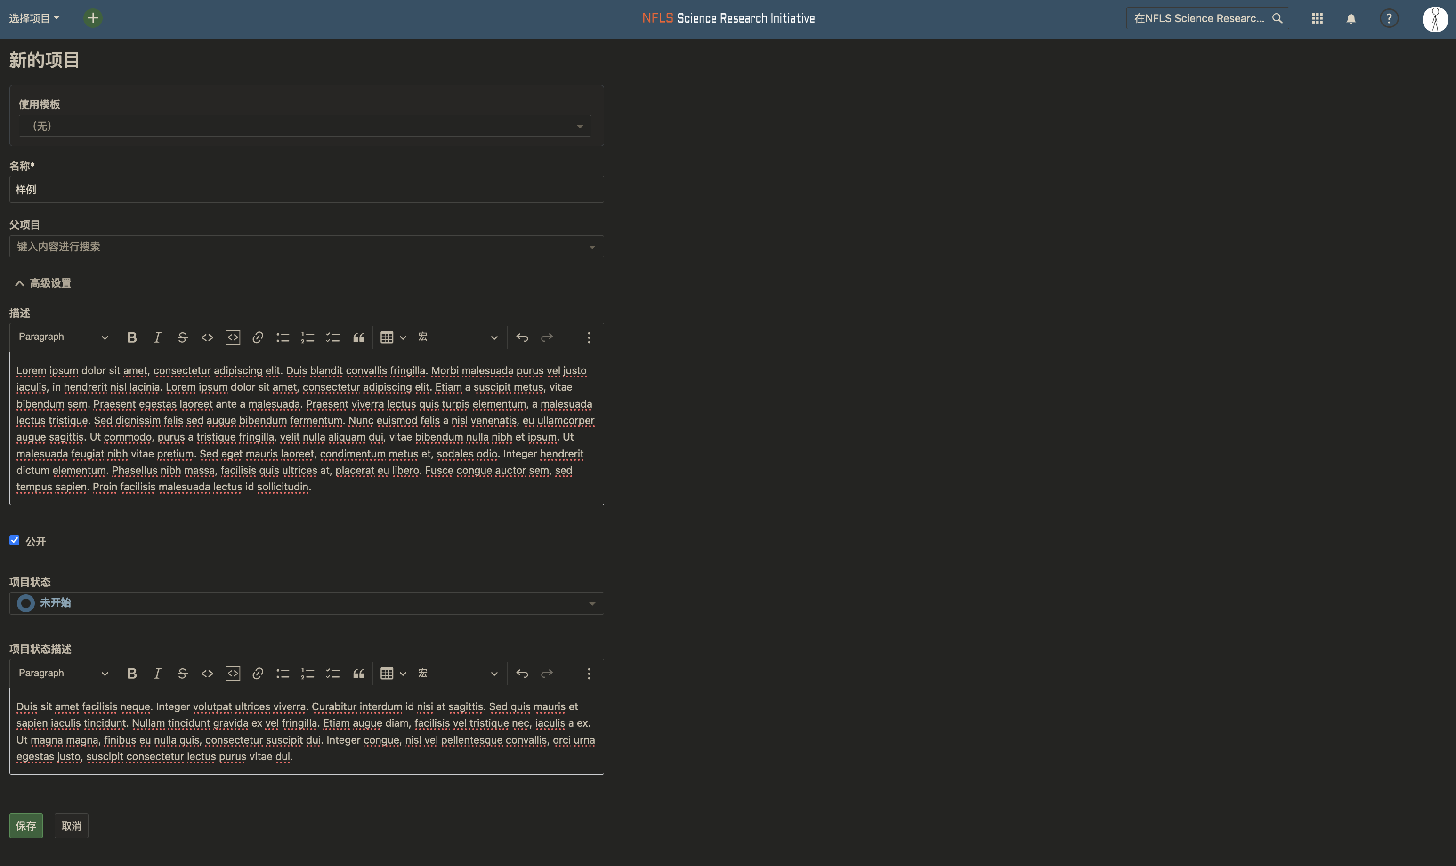Viewport: 1456px width, 866px height.
Task: Insert a link in the description editor
Action: tap(258, 337)
